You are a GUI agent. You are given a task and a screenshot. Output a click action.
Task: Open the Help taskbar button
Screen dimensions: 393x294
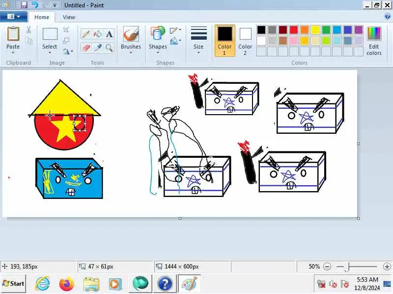point(165,284)
